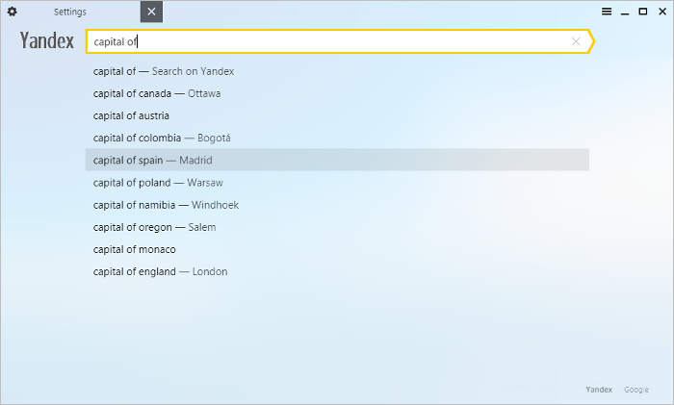Select the 'capital of monaco' suggestion

click(337, 249)
